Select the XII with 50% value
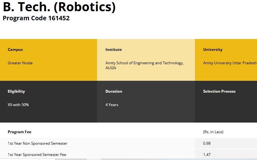 (18, 105)
